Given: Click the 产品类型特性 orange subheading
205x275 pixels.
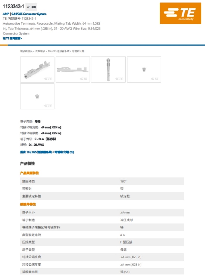Looking at the screenshot, I should pyautogui.click(x=30, y=173).
